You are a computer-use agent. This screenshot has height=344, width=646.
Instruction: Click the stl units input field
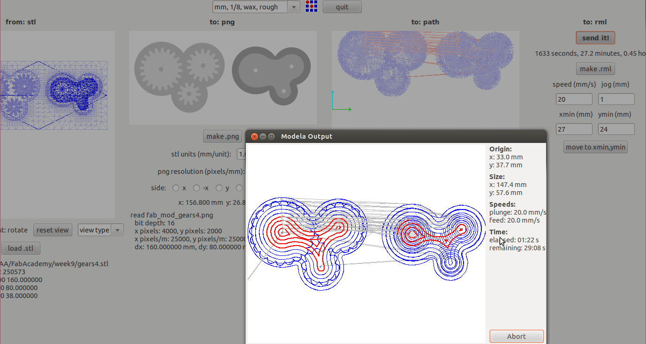[242, 154]
